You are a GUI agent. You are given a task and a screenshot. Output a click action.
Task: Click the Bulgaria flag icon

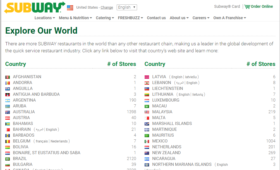(8, 165)
